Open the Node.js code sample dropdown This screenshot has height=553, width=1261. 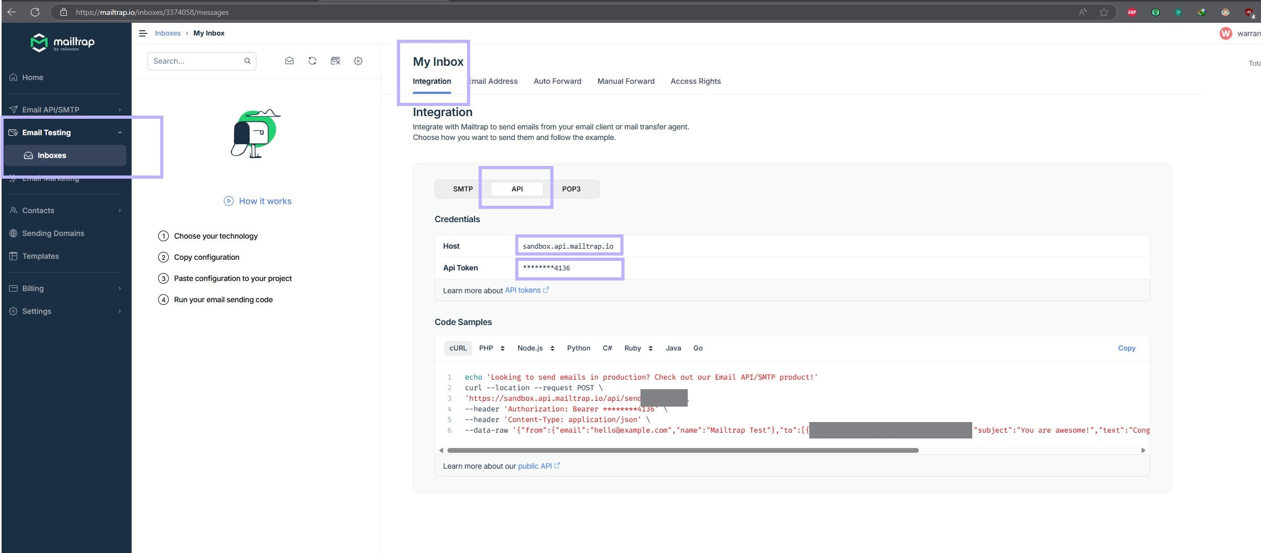pos(536,348)
